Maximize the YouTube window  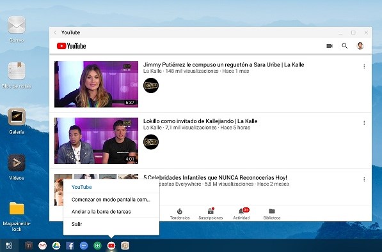(353, 33)
